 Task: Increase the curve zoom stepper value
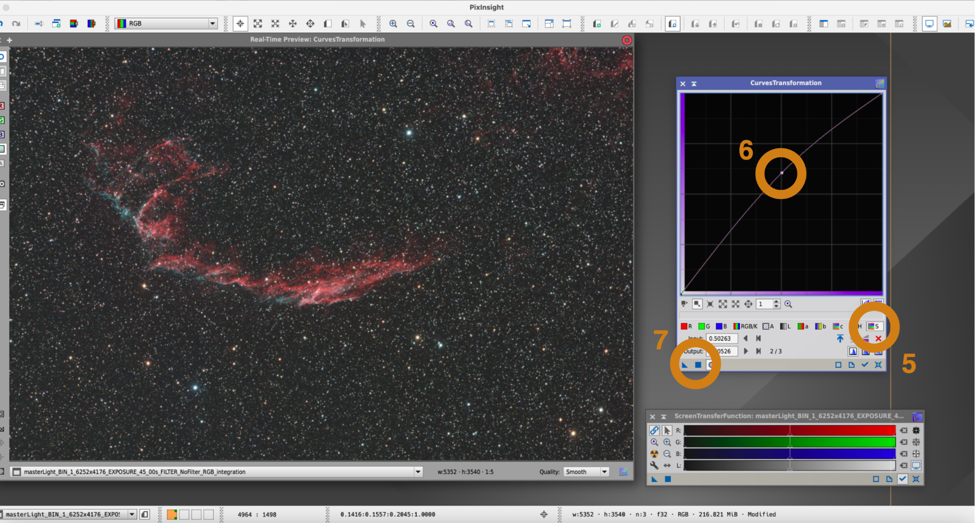click(776, 302)
